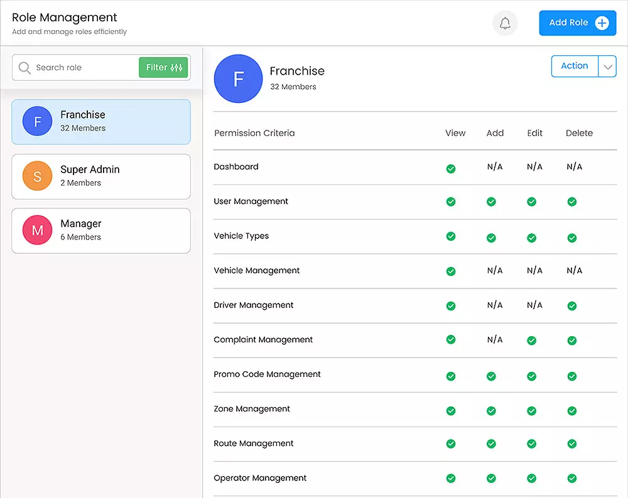Image resolution: width=628 pixels, height=498 pixels.
Task: Toggle Promo Code Management Add permission
Action: (x=492, y=376)
